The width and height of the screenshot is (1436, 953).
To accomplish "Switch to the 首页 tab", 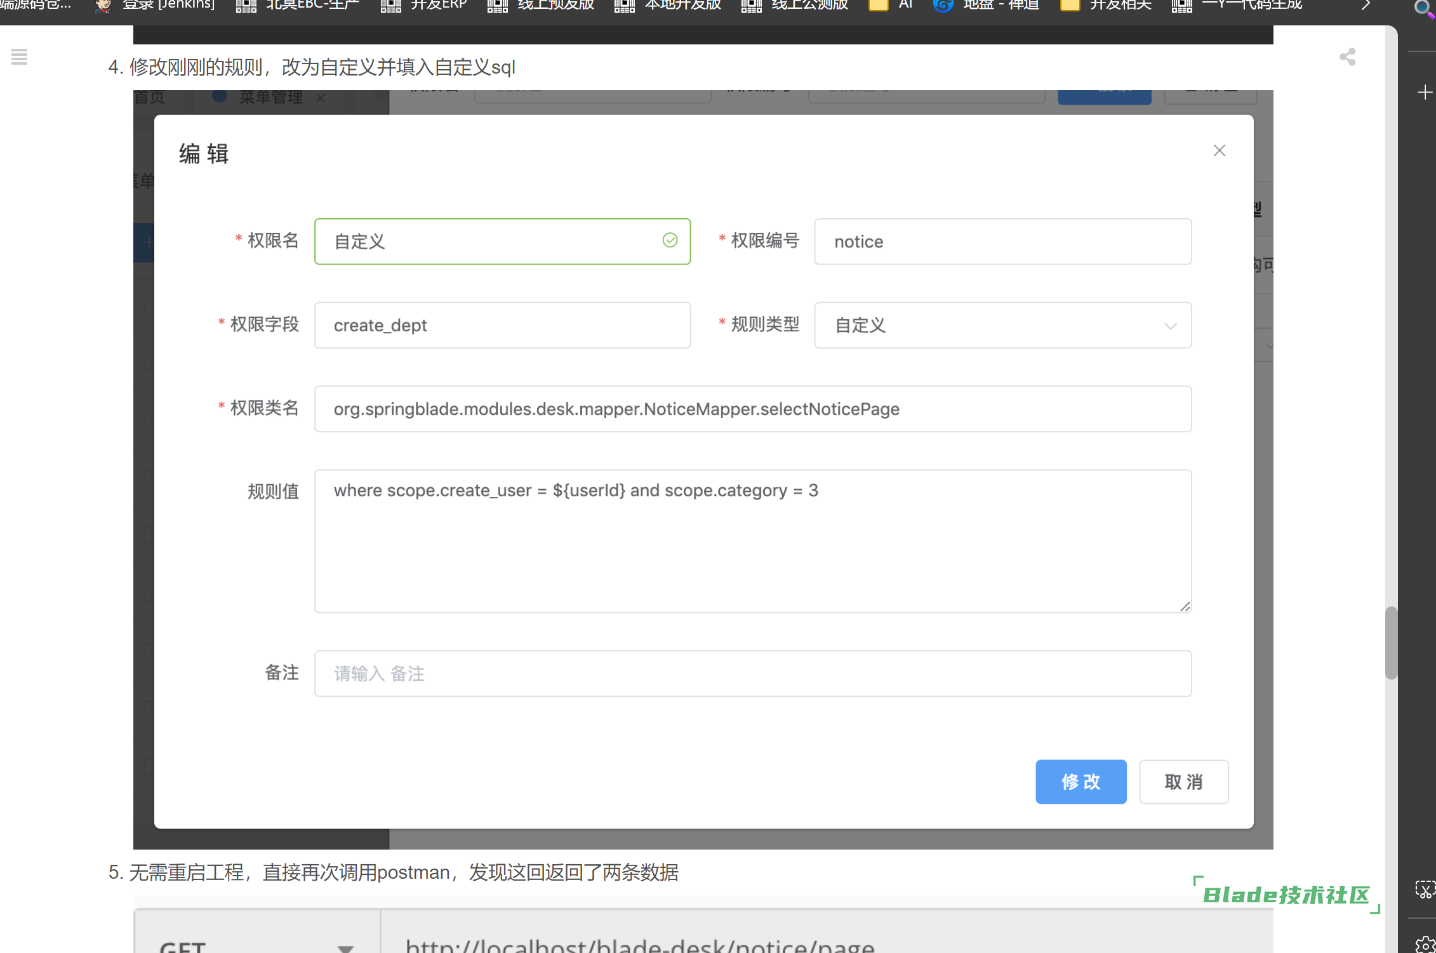I will pyautogui.click(x=149, y=97).
